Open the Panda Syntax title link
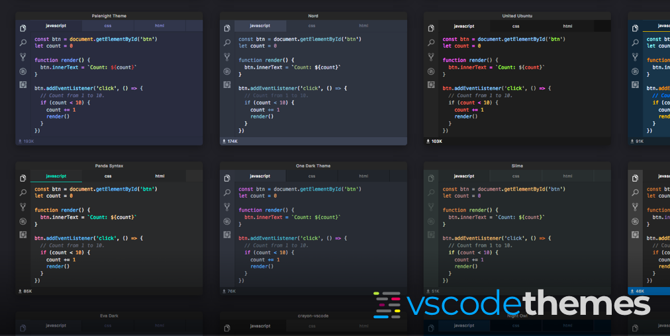This screenshot has width=670, height=336. [x=109, y=165]
